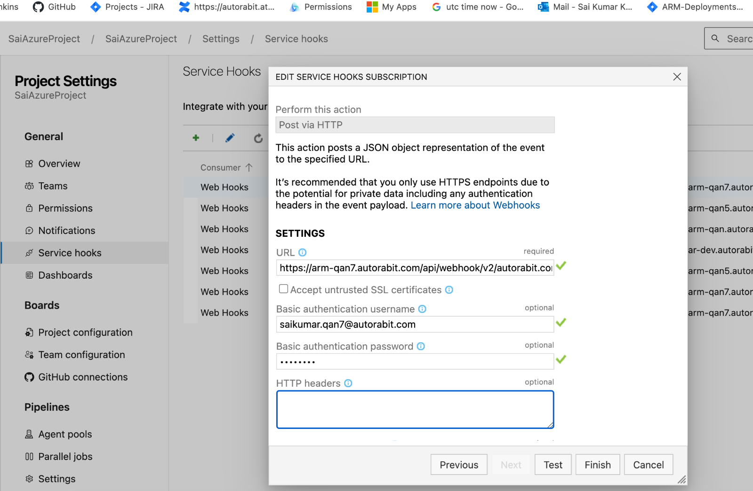Click the info icon next to URL label
This screenshot has width=753, height=491.
click(303, 252)
